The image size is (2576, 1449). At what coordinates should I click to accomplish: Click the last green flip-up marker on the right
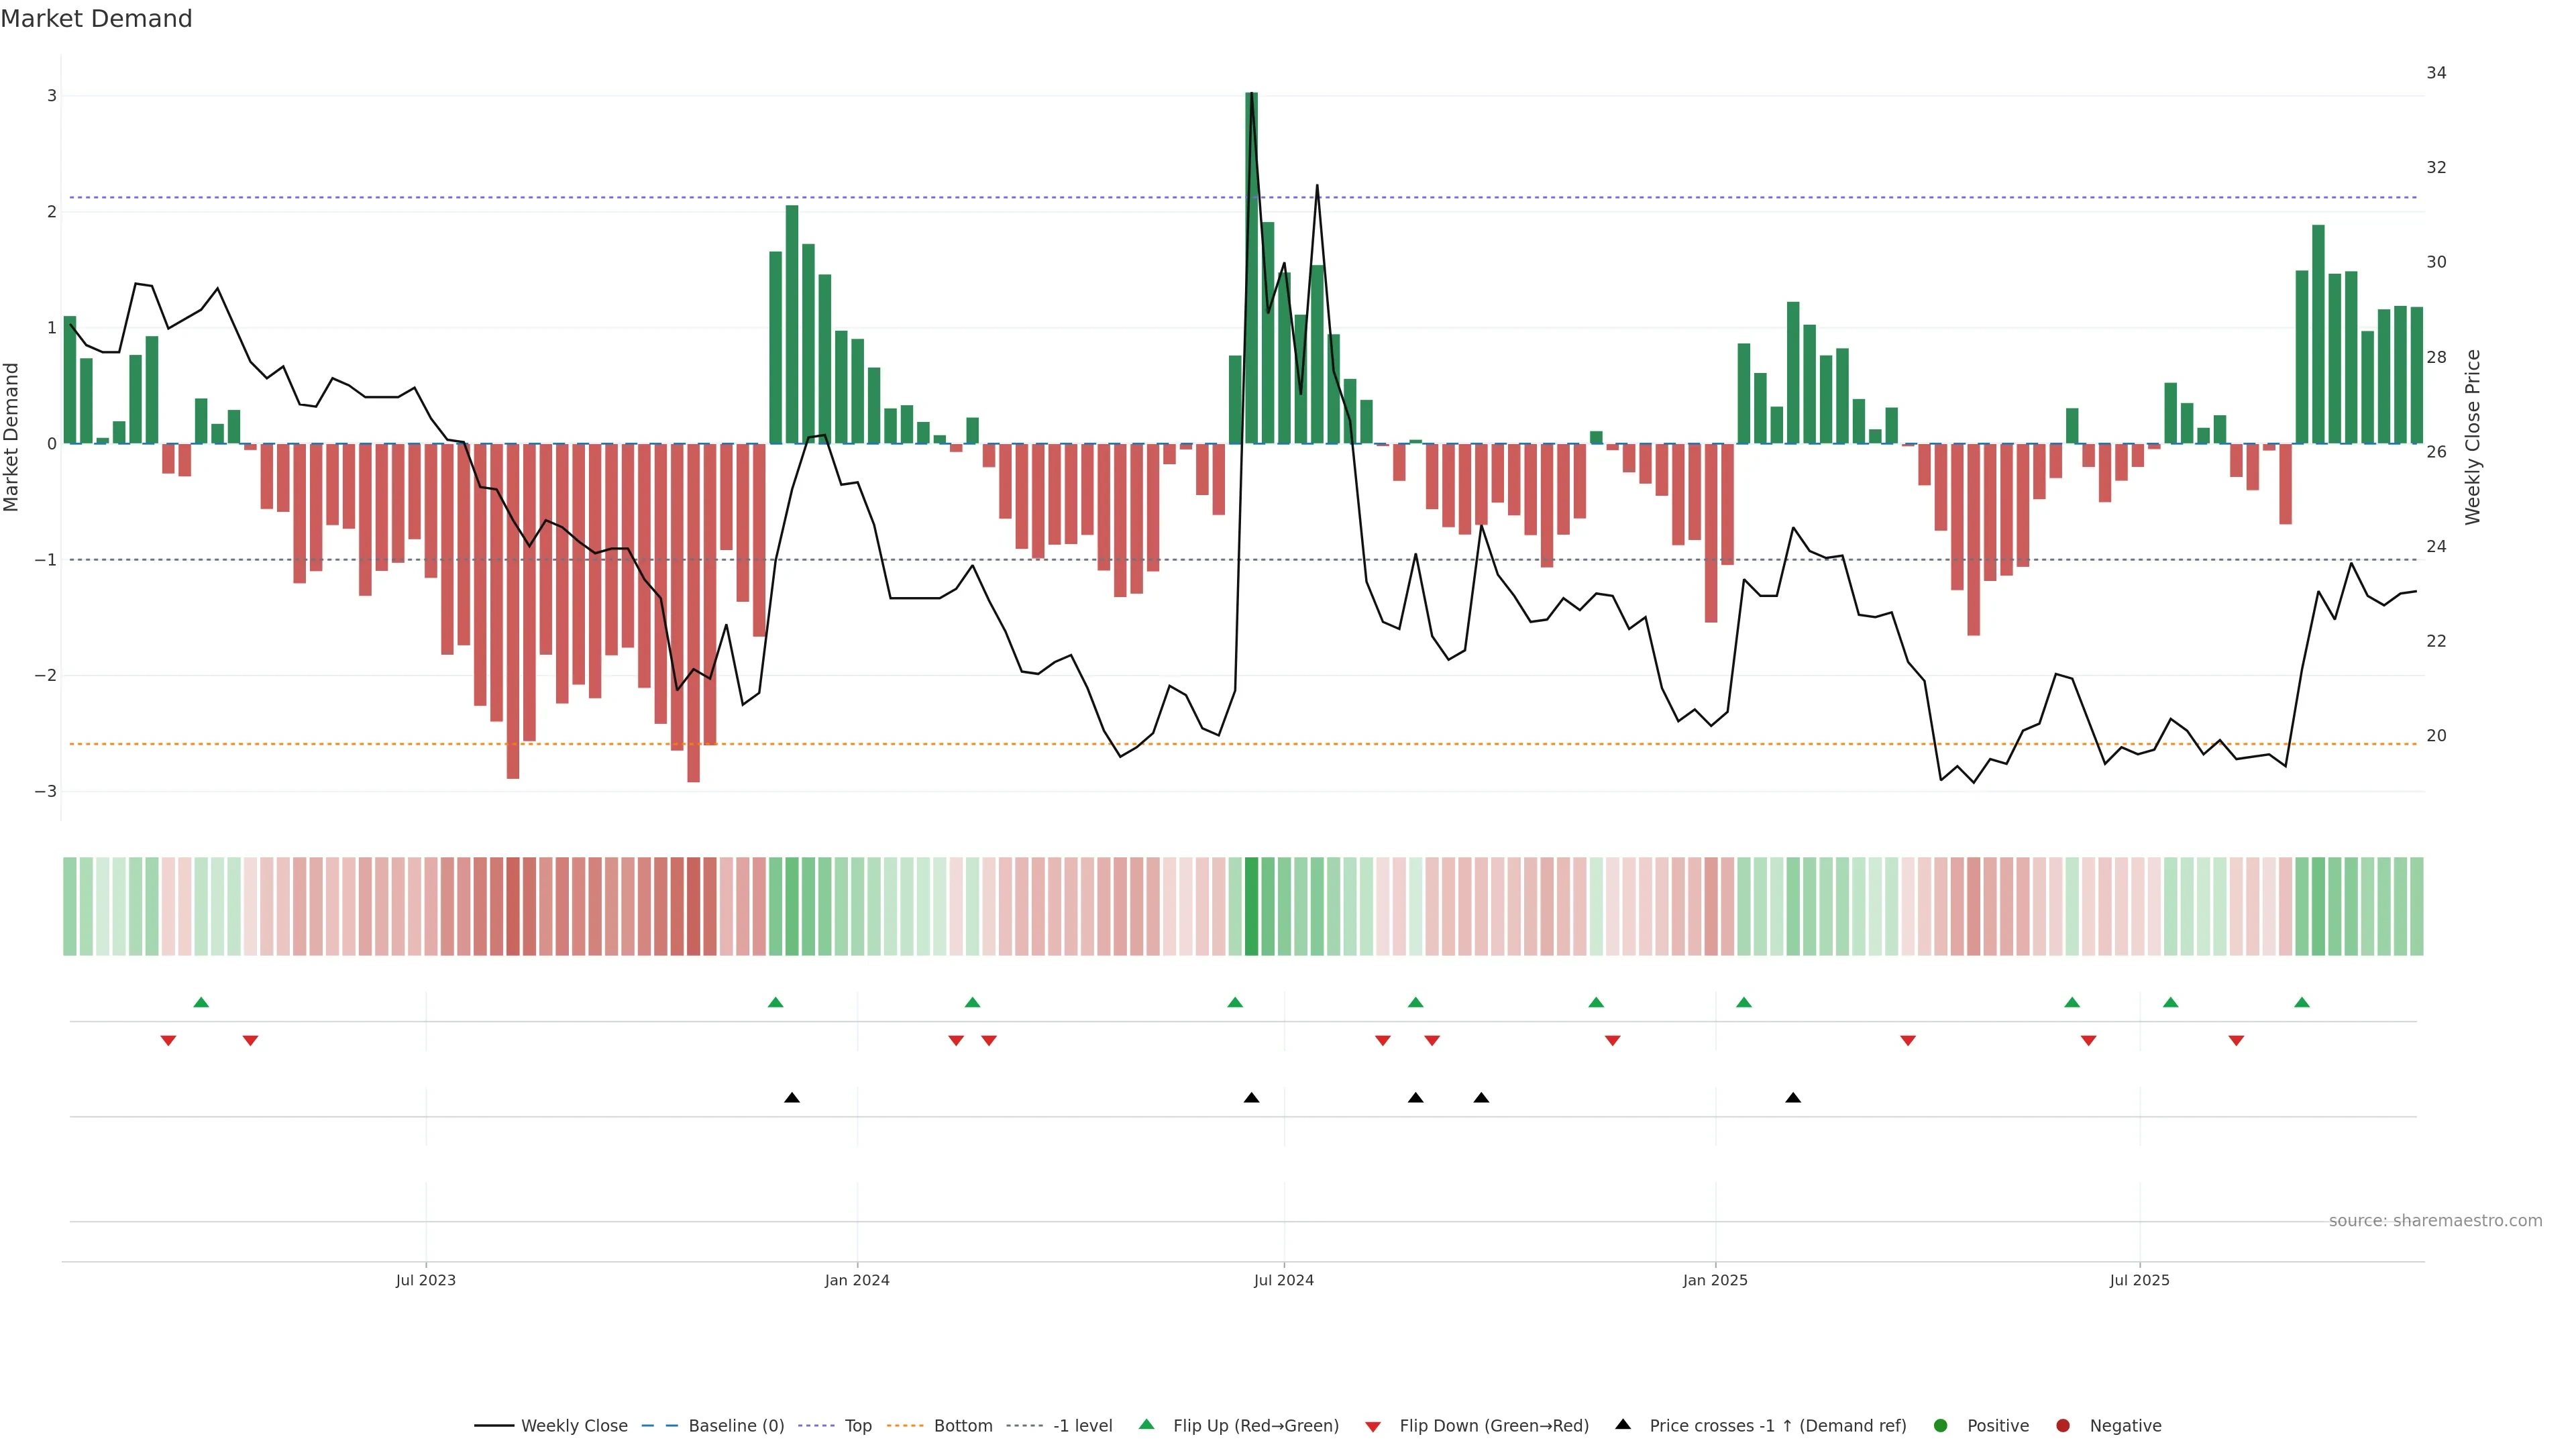(2302, 1002)
